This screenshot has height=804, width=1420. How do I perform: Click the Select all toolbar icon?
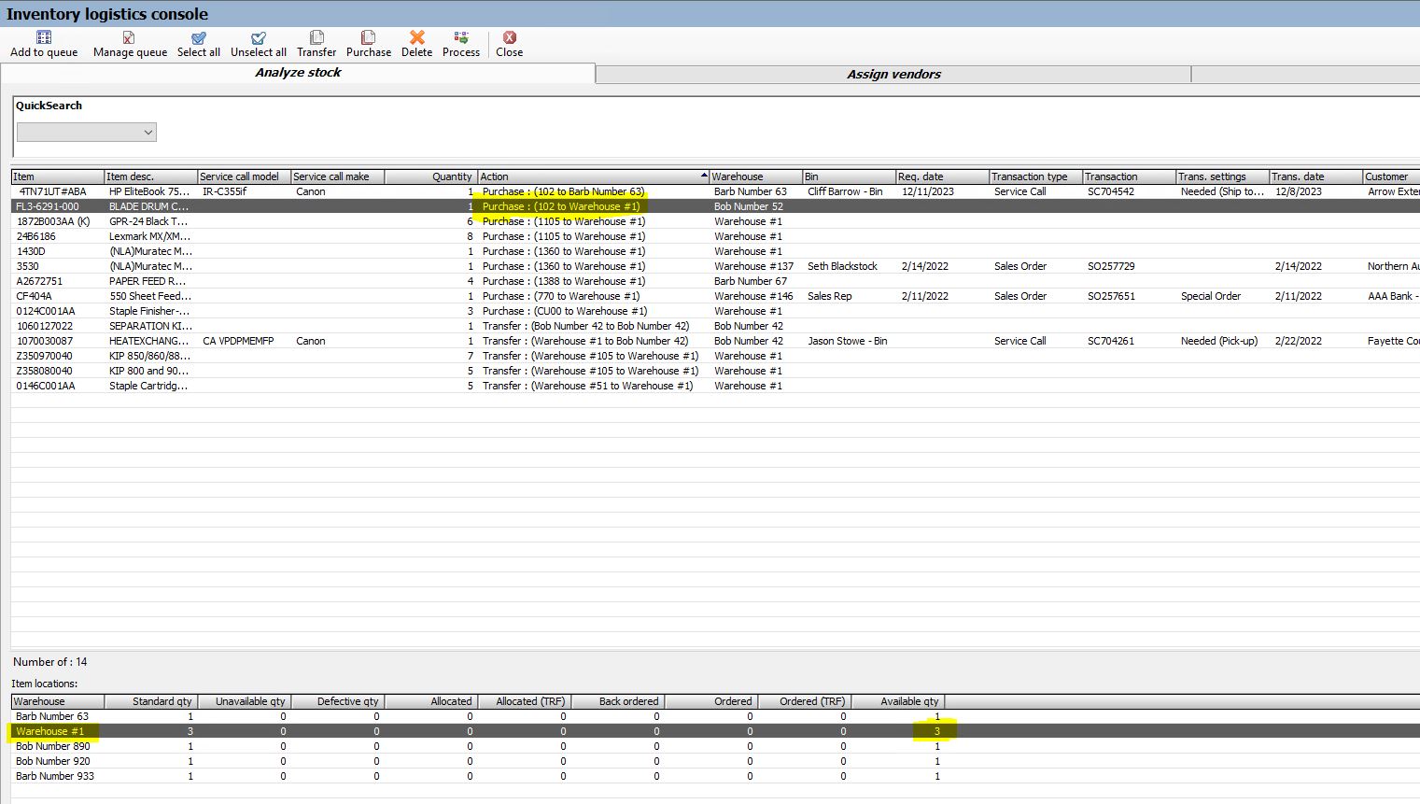pos(199,37)
